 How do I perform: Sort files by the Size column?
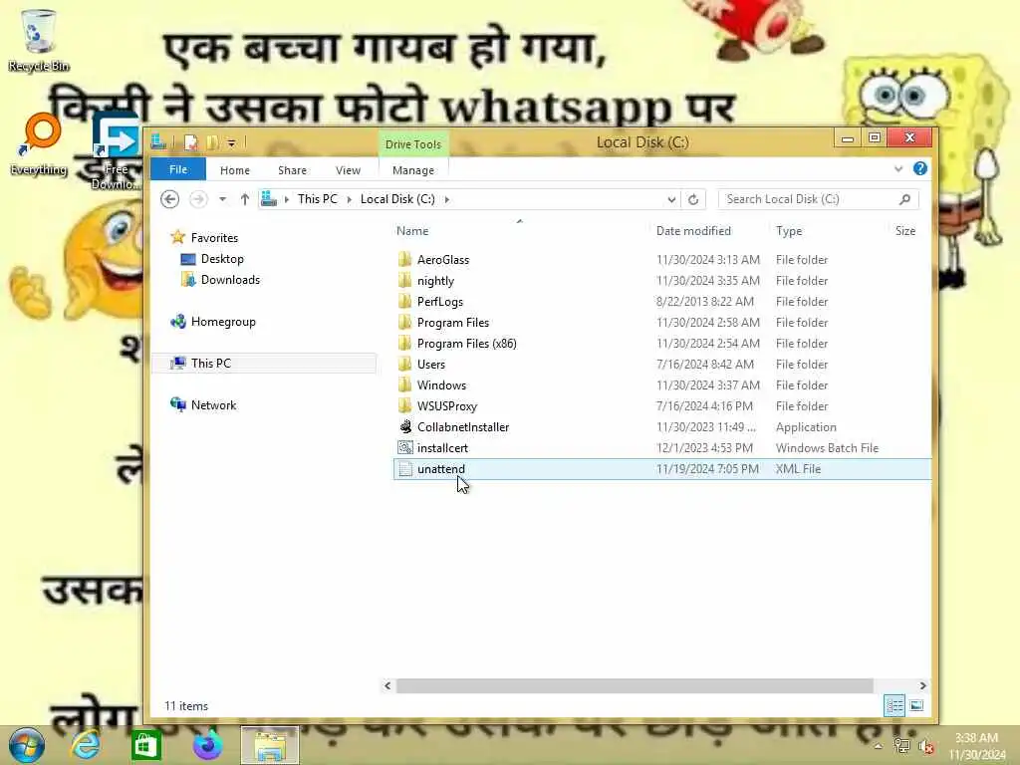pyautogui.click(x=904, y=231)
